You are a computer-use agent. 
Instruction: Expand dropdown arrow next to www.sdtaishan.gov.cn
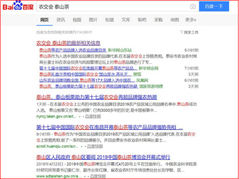point(85,177)
